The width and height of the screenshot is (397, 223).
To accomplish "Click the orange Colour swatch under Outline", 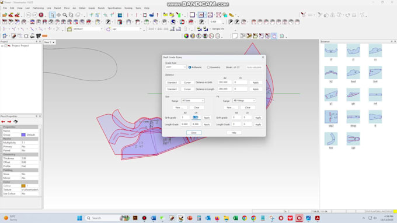I will pos(23,186).
